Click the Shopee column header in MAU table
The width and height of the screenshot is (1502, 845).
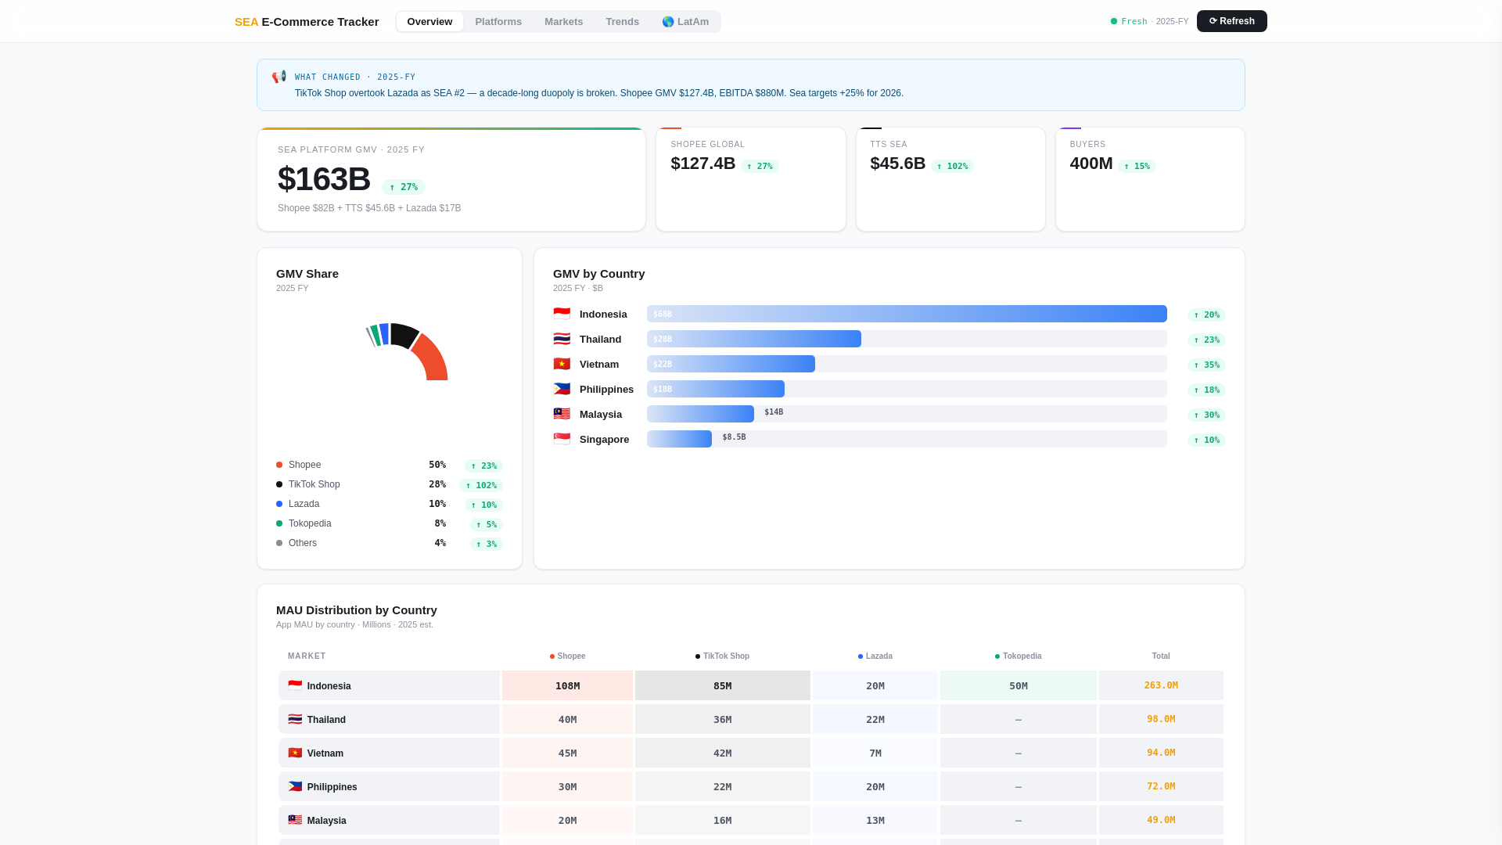pyautogui.click(x=567, y=656)
